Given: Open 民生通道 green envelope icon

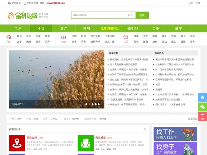Looking at the screenshot, I should 85,143.
